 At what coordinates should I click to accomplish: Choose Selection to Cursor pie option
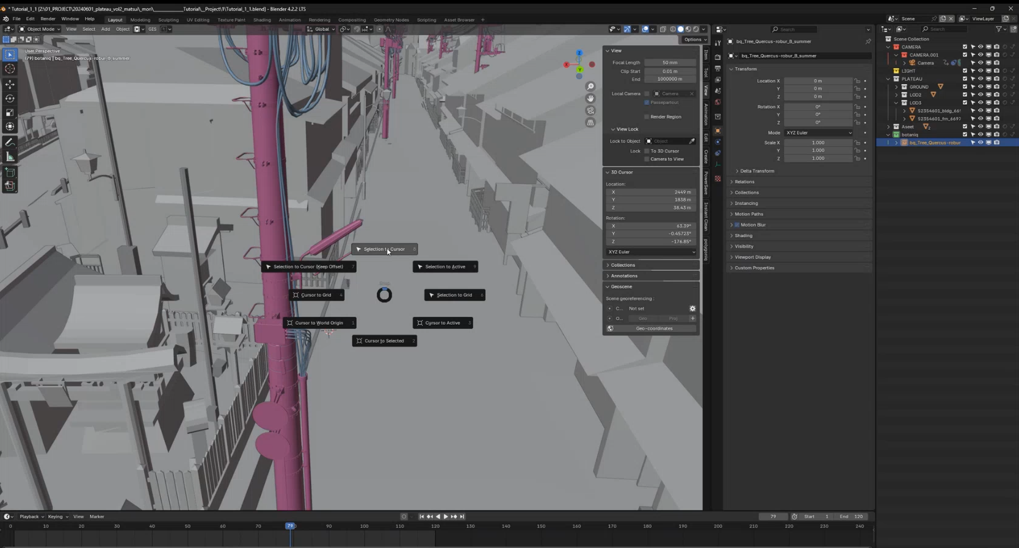coord(384,249)
